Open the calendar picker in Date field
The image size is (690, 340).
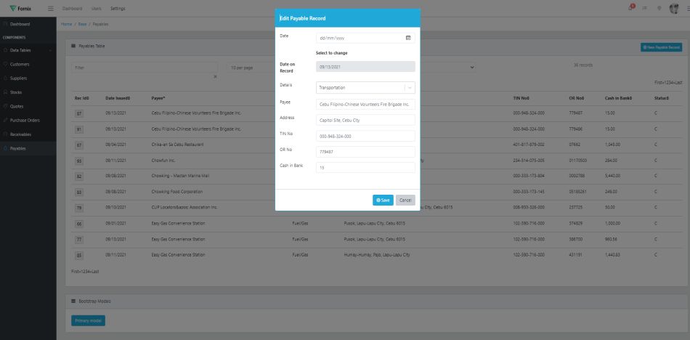[407, 37]
